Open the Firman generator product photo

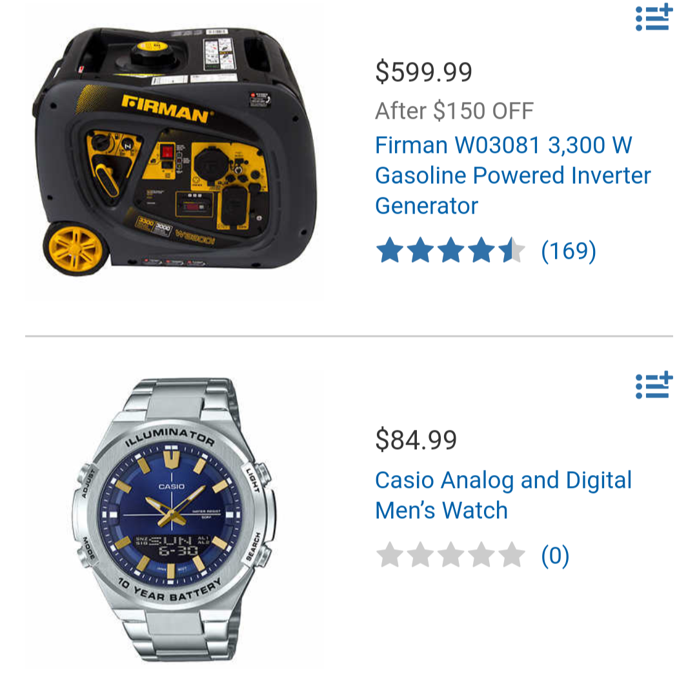pos(174,151)
